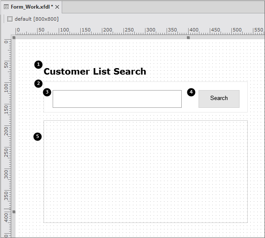Viewport: 265px width, 238px height.
Task: Click the horizontal ruler at the 200 mark
Action: point(102,31)
